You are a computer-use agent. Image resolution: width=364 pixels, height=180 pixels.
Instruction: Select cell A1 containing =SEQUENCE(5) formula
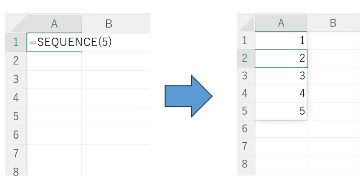(54, 42)
